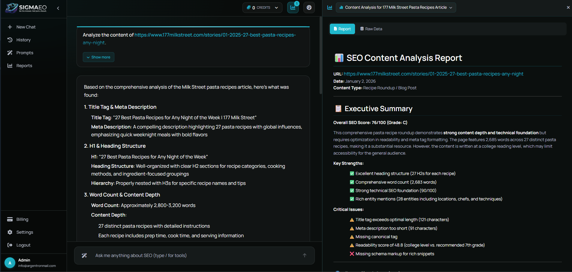The height and width of the screenshot is (272, 572).
Task: Click the Billing card icon
Action: [x=10, y=219]
